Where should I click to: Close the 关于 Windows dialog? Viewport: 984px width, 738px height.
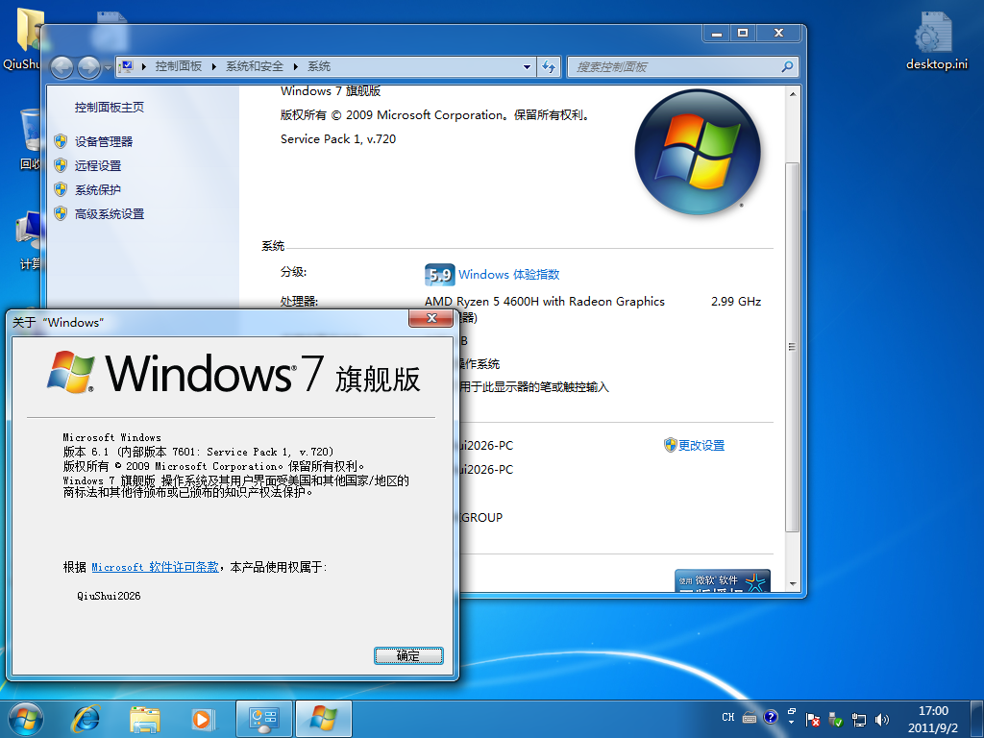point(431,318)
